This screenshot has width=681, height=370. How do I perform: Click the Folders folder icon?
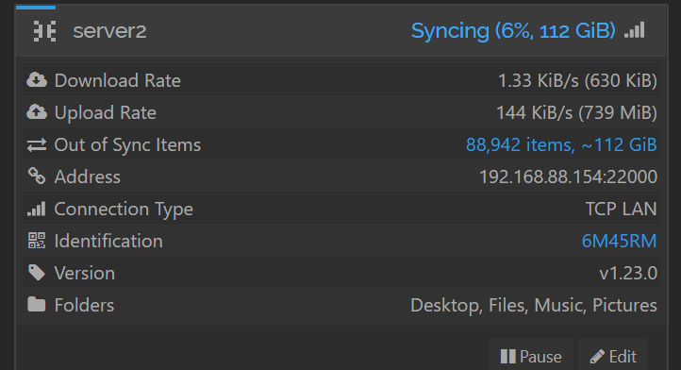(x=37, y=304)
